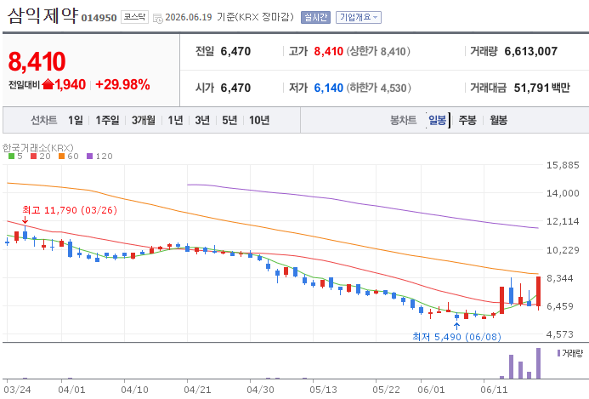This screenshot has width=589, height=399.
Task: Click the 거래대금 value 51,791 백만
Action: (541, 88)
